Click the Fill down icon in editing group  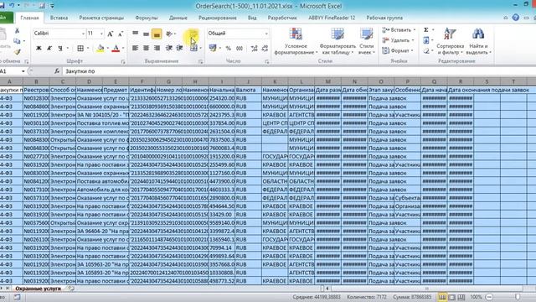click(426, 40)
